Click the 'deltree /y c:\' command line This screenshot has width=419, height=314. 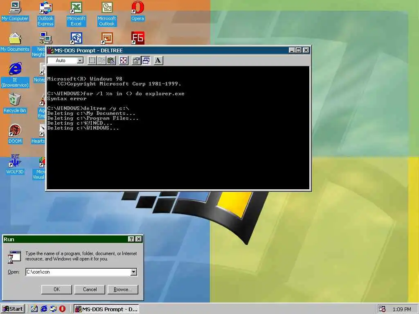[x=106, y=108]
